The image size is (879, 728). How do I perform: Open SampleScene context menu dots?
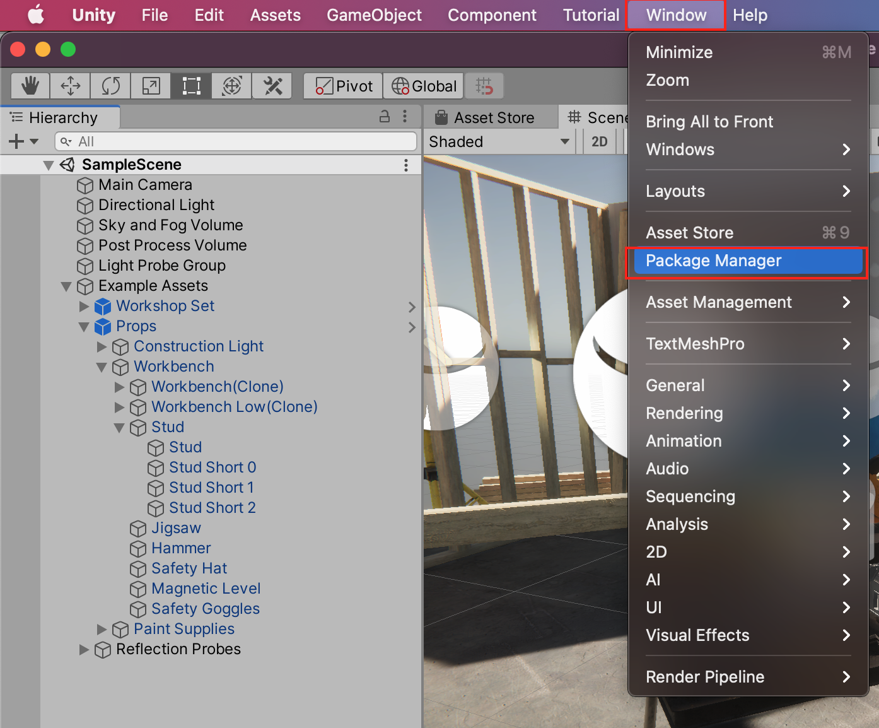coord(406,165)
